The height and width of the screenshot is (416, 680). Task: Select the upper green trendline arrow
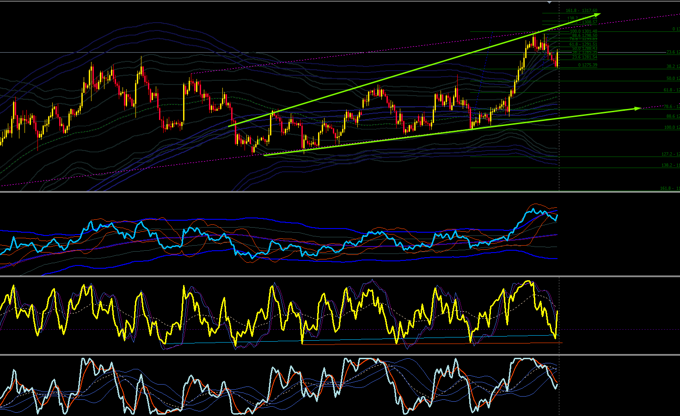[415, 71]
